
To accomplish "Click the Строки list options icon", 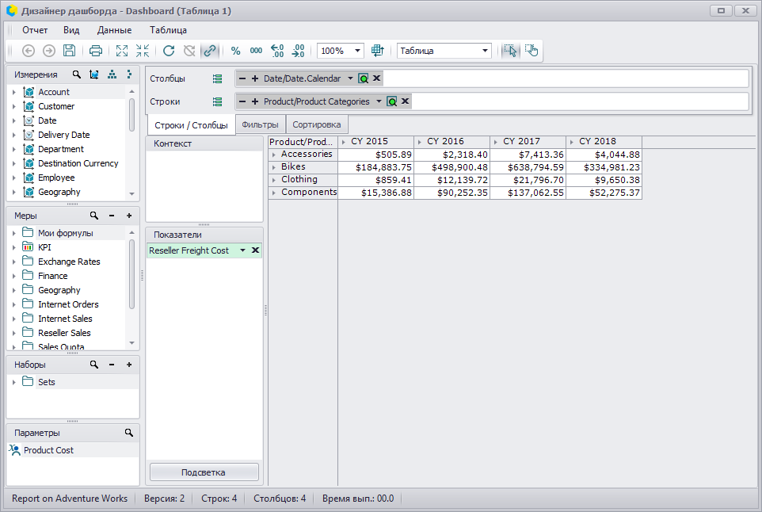I will pos(217,101).
